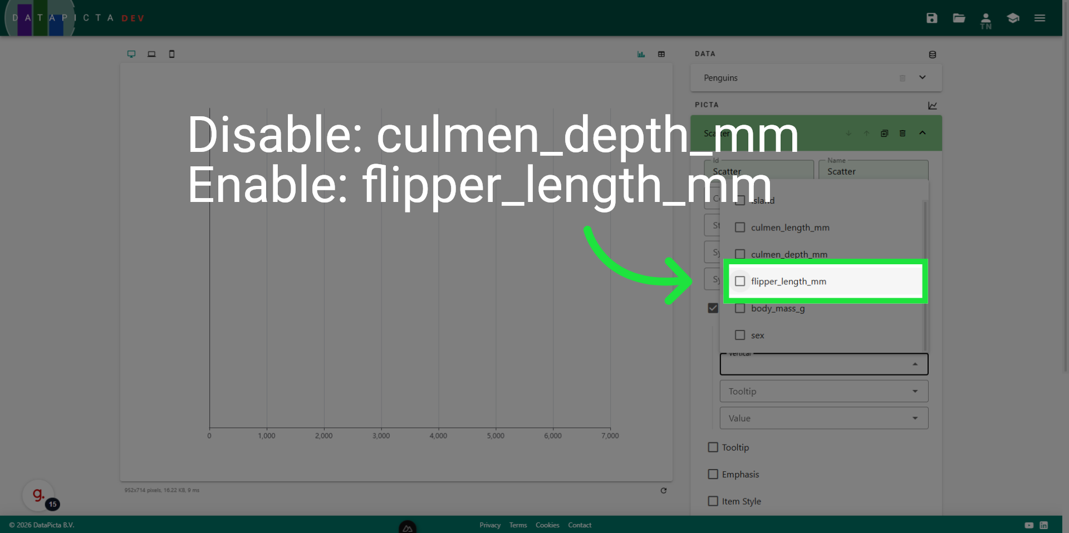Click the refresh chart icon

[663, 490]
